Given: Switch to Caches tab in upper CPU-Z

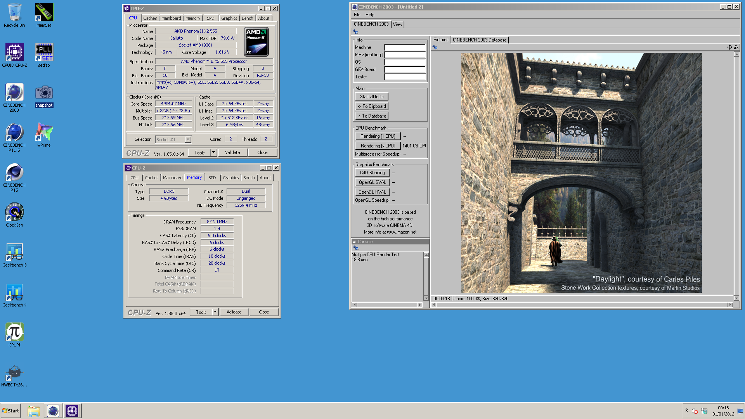Looking at the screenshot, I should pyautogui.click(x=150, y=18).
